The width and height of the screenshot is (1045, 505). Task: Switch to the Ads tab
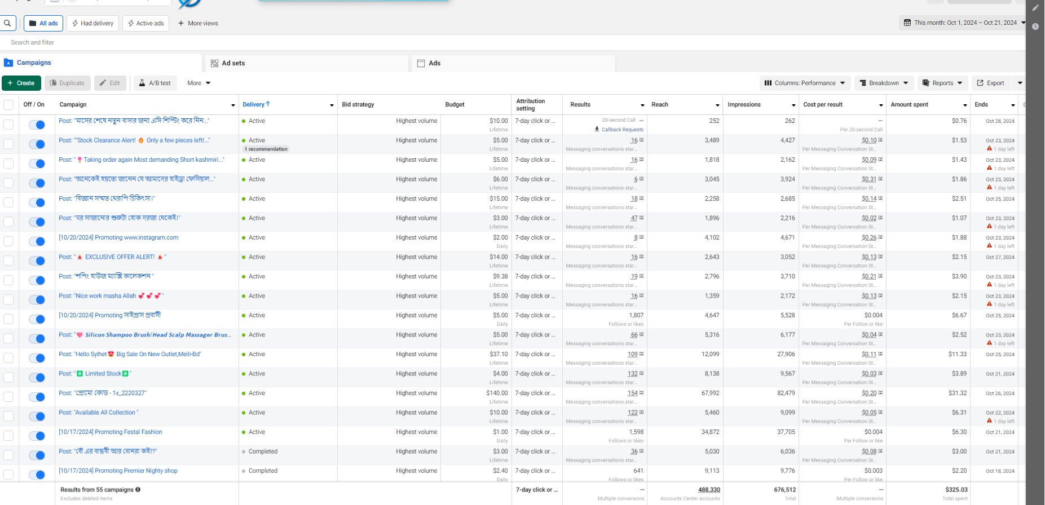pos(513,63)
